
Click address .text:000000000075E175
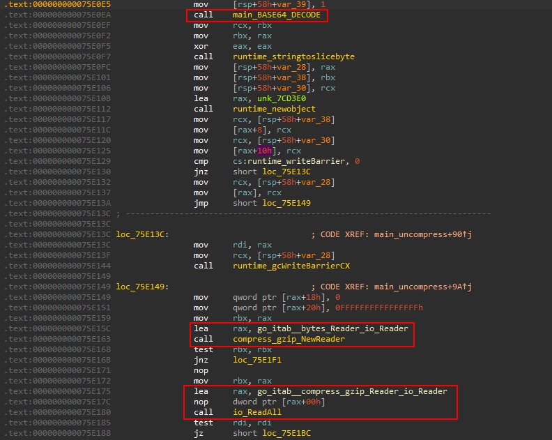point(57,391)
